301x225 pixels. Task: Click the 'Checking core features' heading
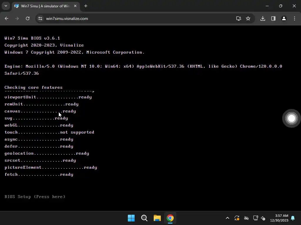click(34, 87)
